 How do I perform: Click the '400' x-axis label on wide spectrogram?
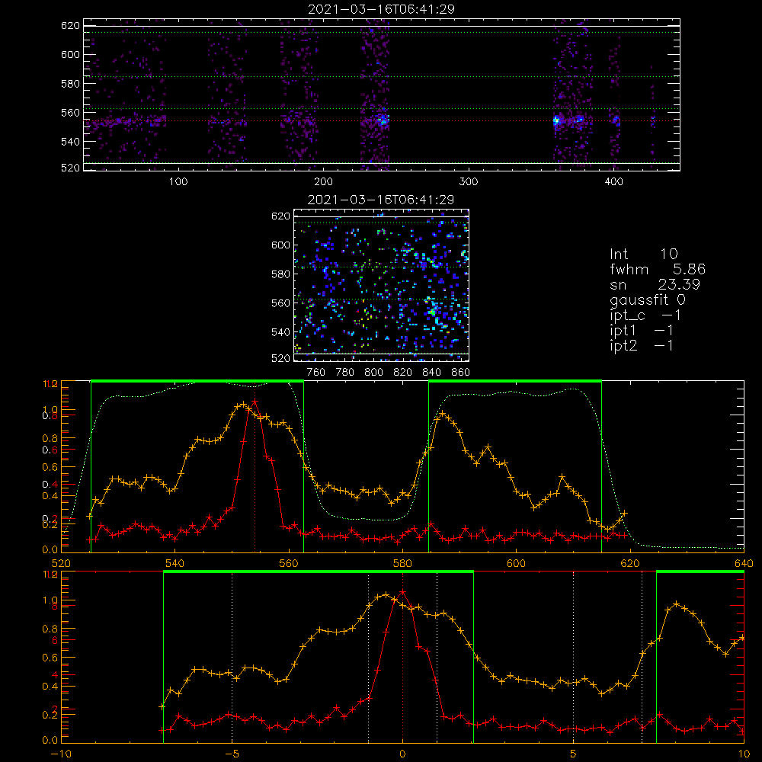tap(613, 182)
